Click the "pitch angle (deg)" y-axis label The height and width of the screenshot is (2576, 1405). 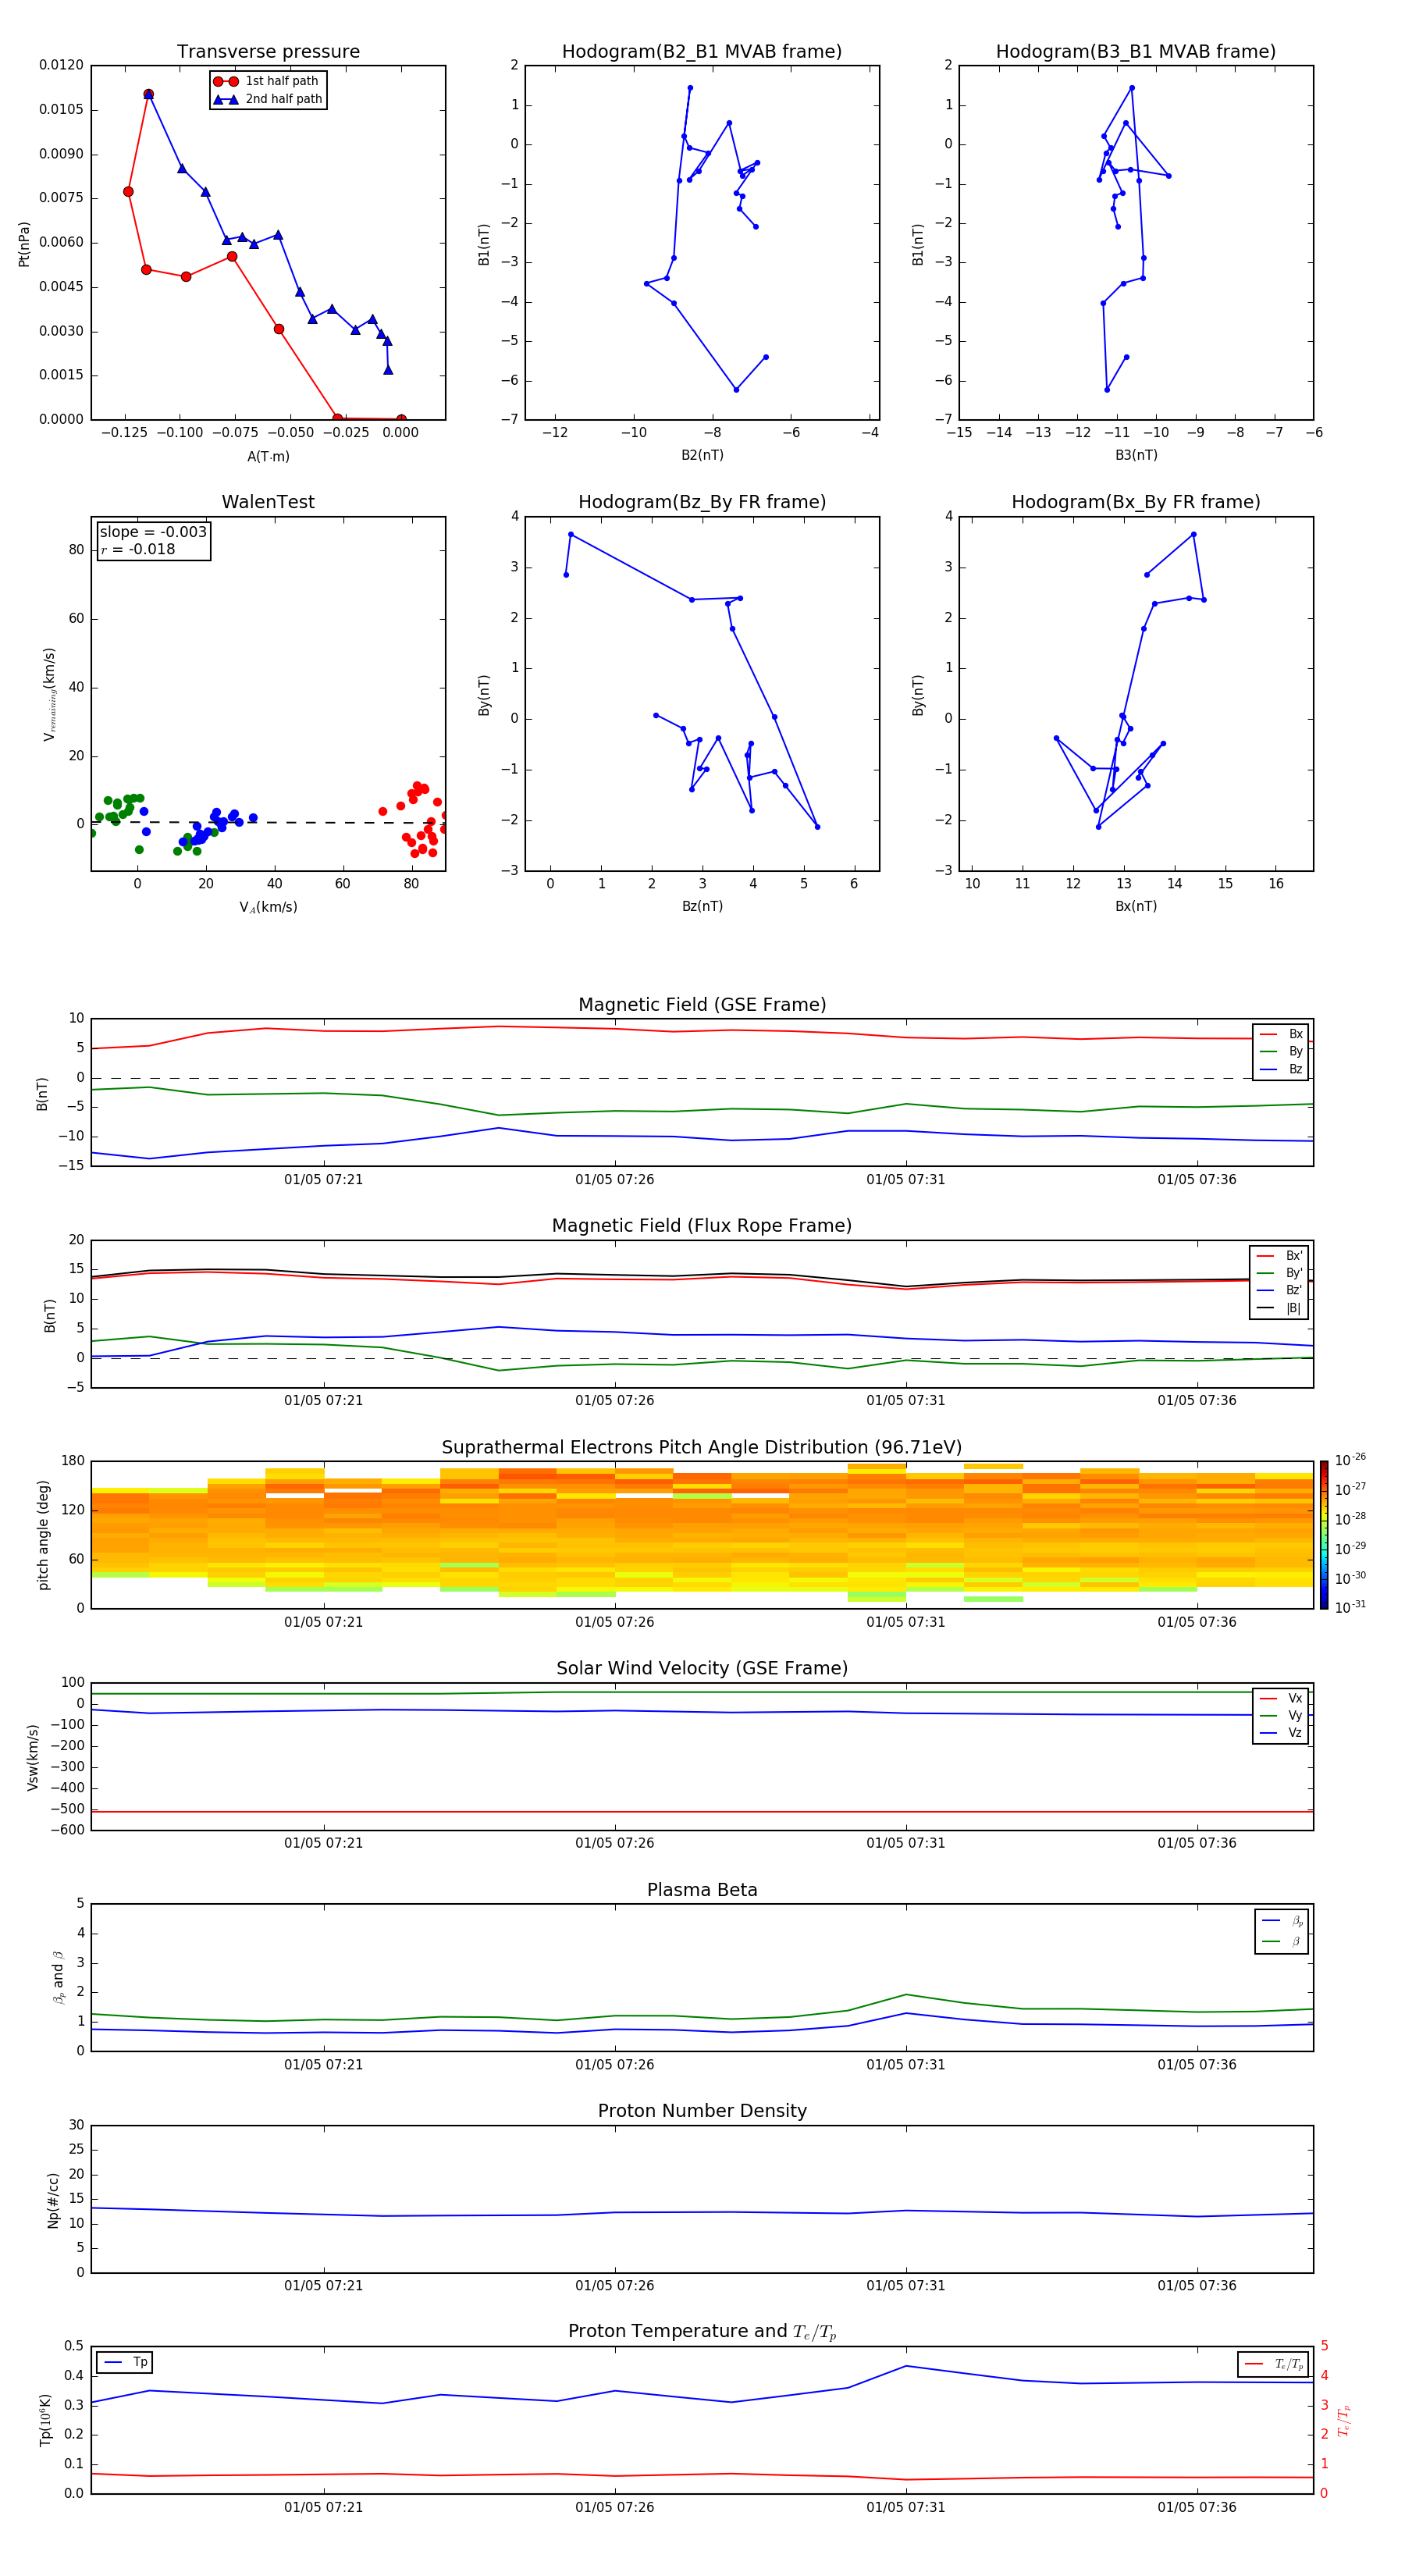(x=43, y=1535)
